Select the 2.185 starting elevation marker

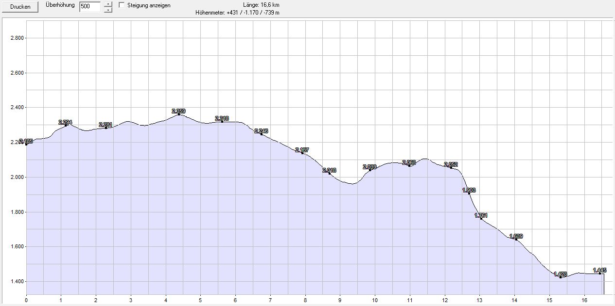(26, 144)
